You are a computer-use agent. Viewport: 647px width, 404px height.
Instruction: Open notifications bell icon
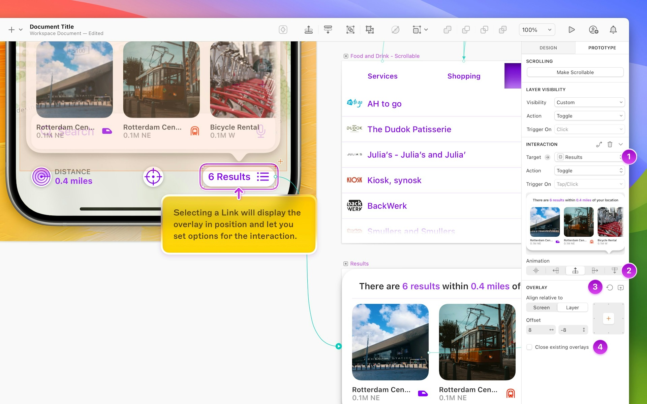point(613,30)
